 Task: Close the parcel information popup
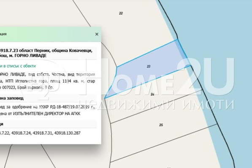(97, 34)
